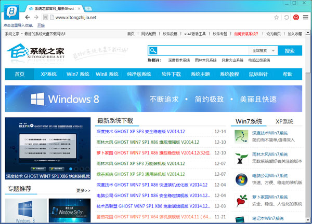Open the browser hamburger menu
This screenshot has width=312, height=224.
coord(305,18)
